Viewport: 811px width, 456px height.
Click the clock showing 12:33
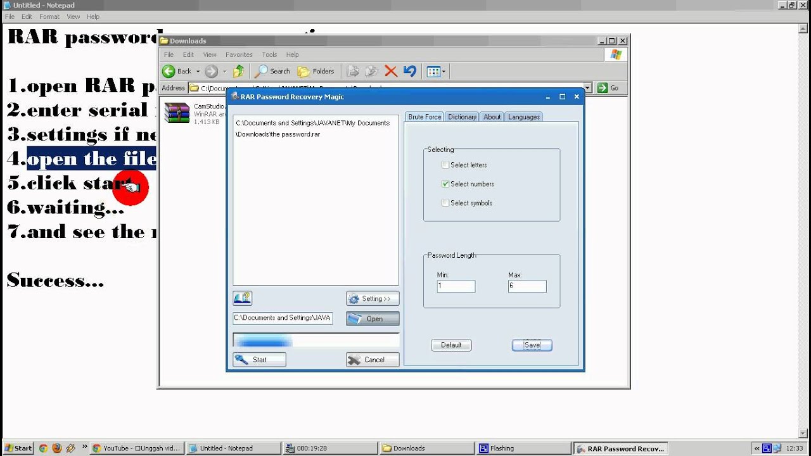click(x=794, y=448)
